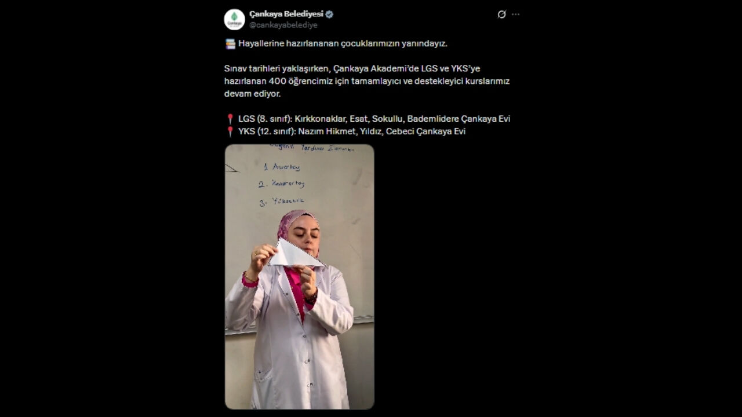The height and width of the screenshot is (417, 742).
Task: Click the red pin emoji beside LGS
Action: click(x=230, y=119)
